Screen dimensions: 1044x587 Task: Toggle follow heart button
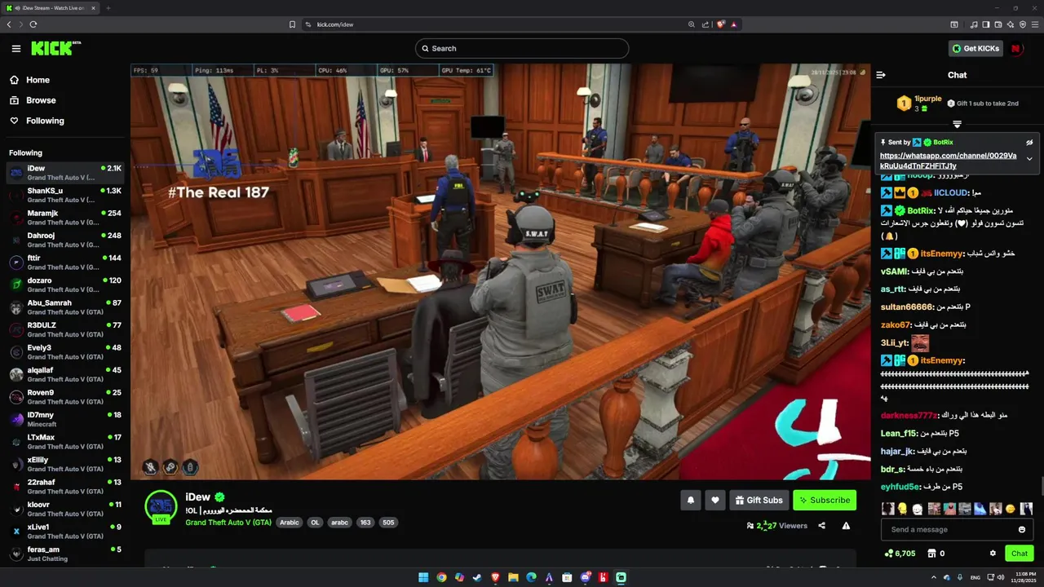pos(715,500)
